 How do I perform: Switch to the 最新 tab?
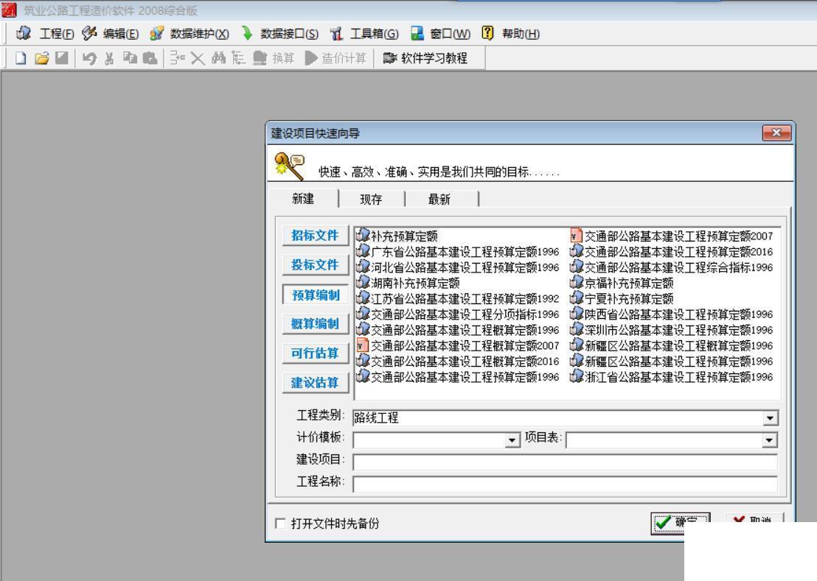coord(439,200)
